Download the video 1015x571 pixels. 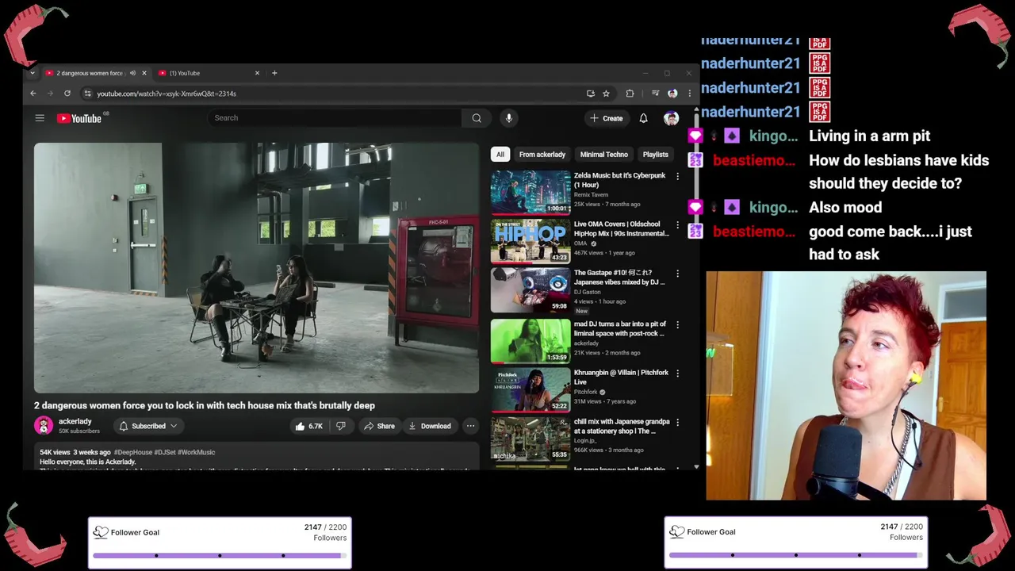430,426
